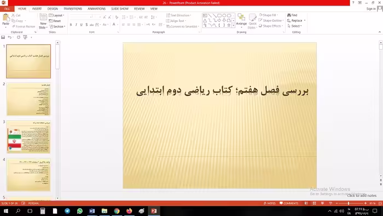383x216 pixels.
Task: Decrease font size
Action: coord(109,17)
